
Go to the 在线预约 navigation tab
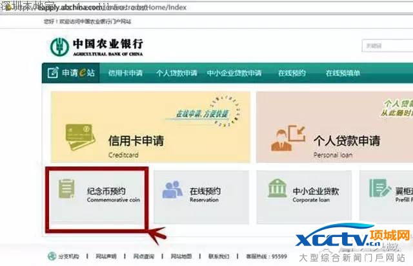pos(292,73)
